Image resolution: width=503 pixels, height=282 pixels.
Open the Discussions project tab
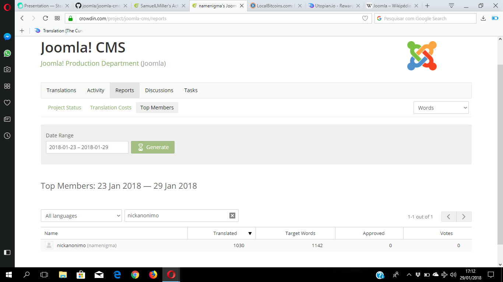point(159,90)
